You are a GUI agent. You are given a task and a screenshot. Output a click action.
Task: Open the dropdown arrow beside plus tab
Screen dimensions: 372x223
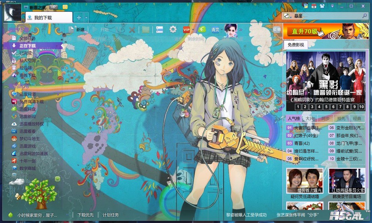87,18
